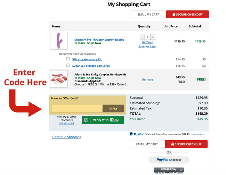The width and height of the screenshot is (226, 175).
Task: Pay with PayPal Checkout button
Action: click(x=169, y=160)
